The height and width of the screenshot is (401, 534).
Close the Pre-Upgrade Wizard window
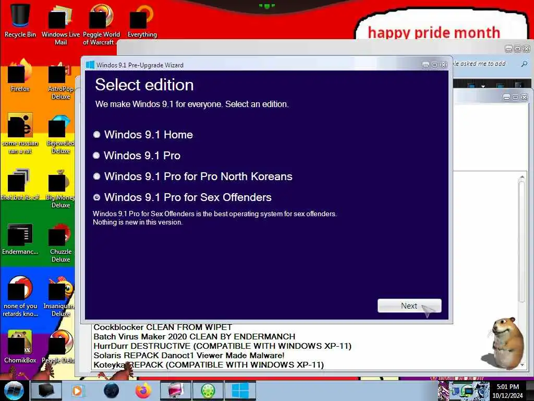pos(443,65)
